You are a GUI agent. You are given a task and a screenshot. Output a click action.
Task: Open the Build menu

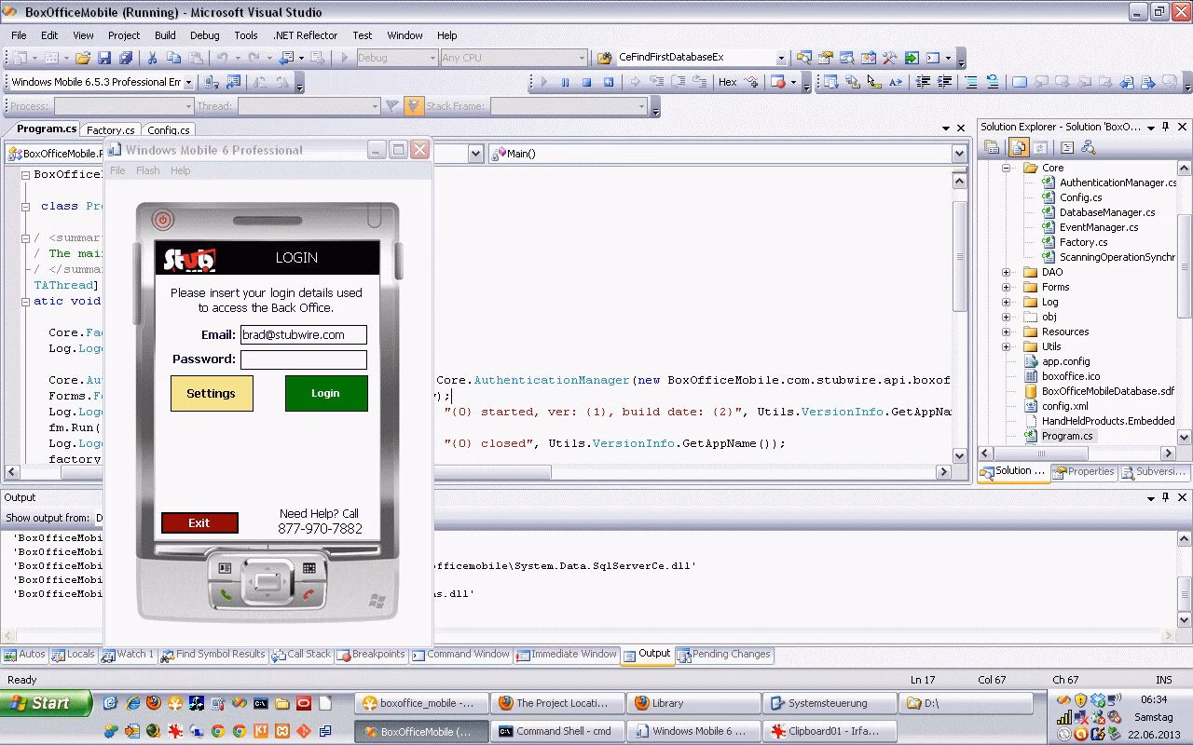(165, 35)
